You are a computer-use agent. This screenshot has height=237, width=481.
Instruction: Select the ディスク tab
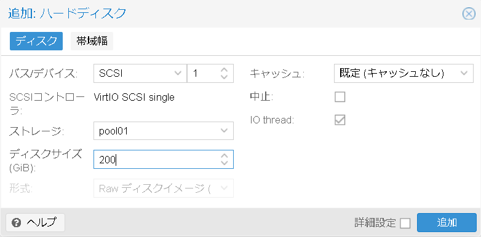point(36,41)
